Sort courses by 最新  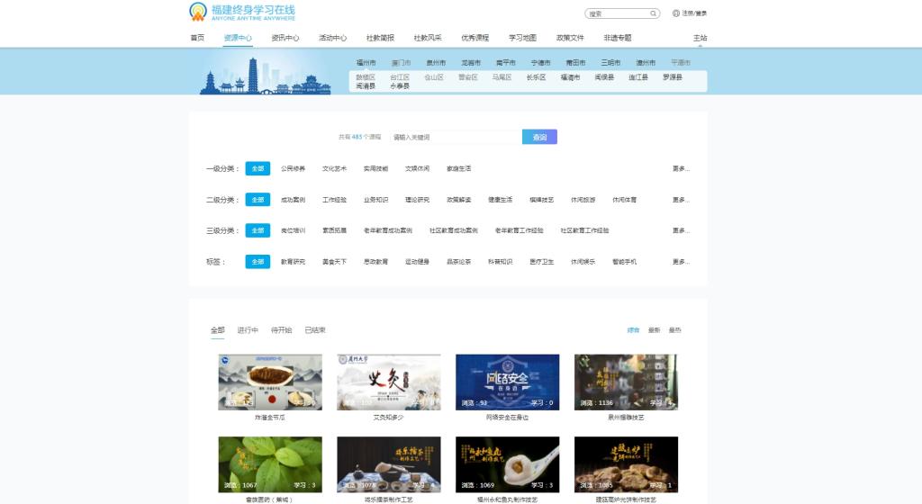click(x=655, y=330)
